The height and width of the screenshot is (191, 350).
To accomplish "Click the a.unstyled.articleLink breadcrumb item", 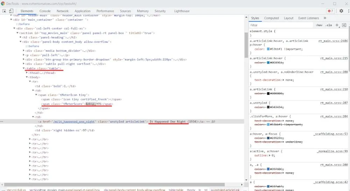I will [225, 190].
